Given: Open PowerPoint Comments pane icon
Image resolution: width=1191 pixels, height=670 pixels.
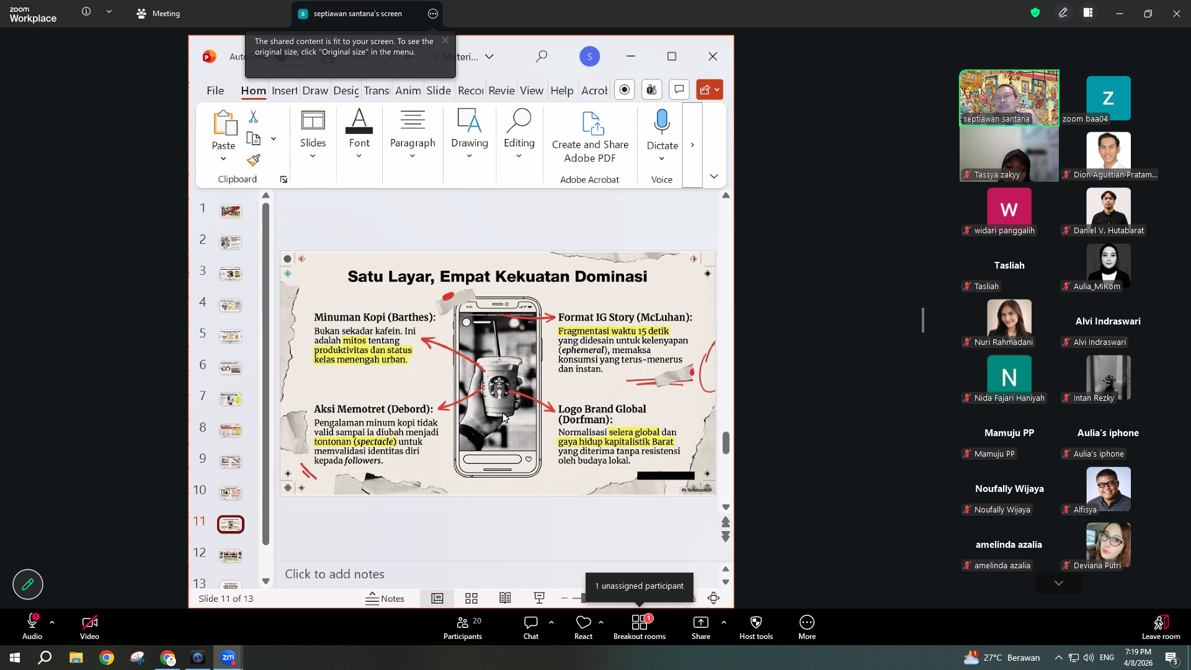Looking at the screenshot, I should pyautogui.click(x=679, y=90).
